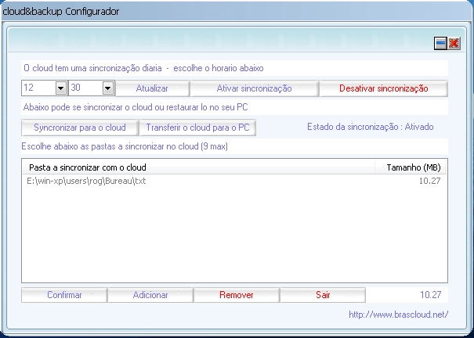The width and height of the screenshot is (474, 338).
Task: Open the hour dropdown showing 12
Action: pyautogui.click(x=61, y=88)
